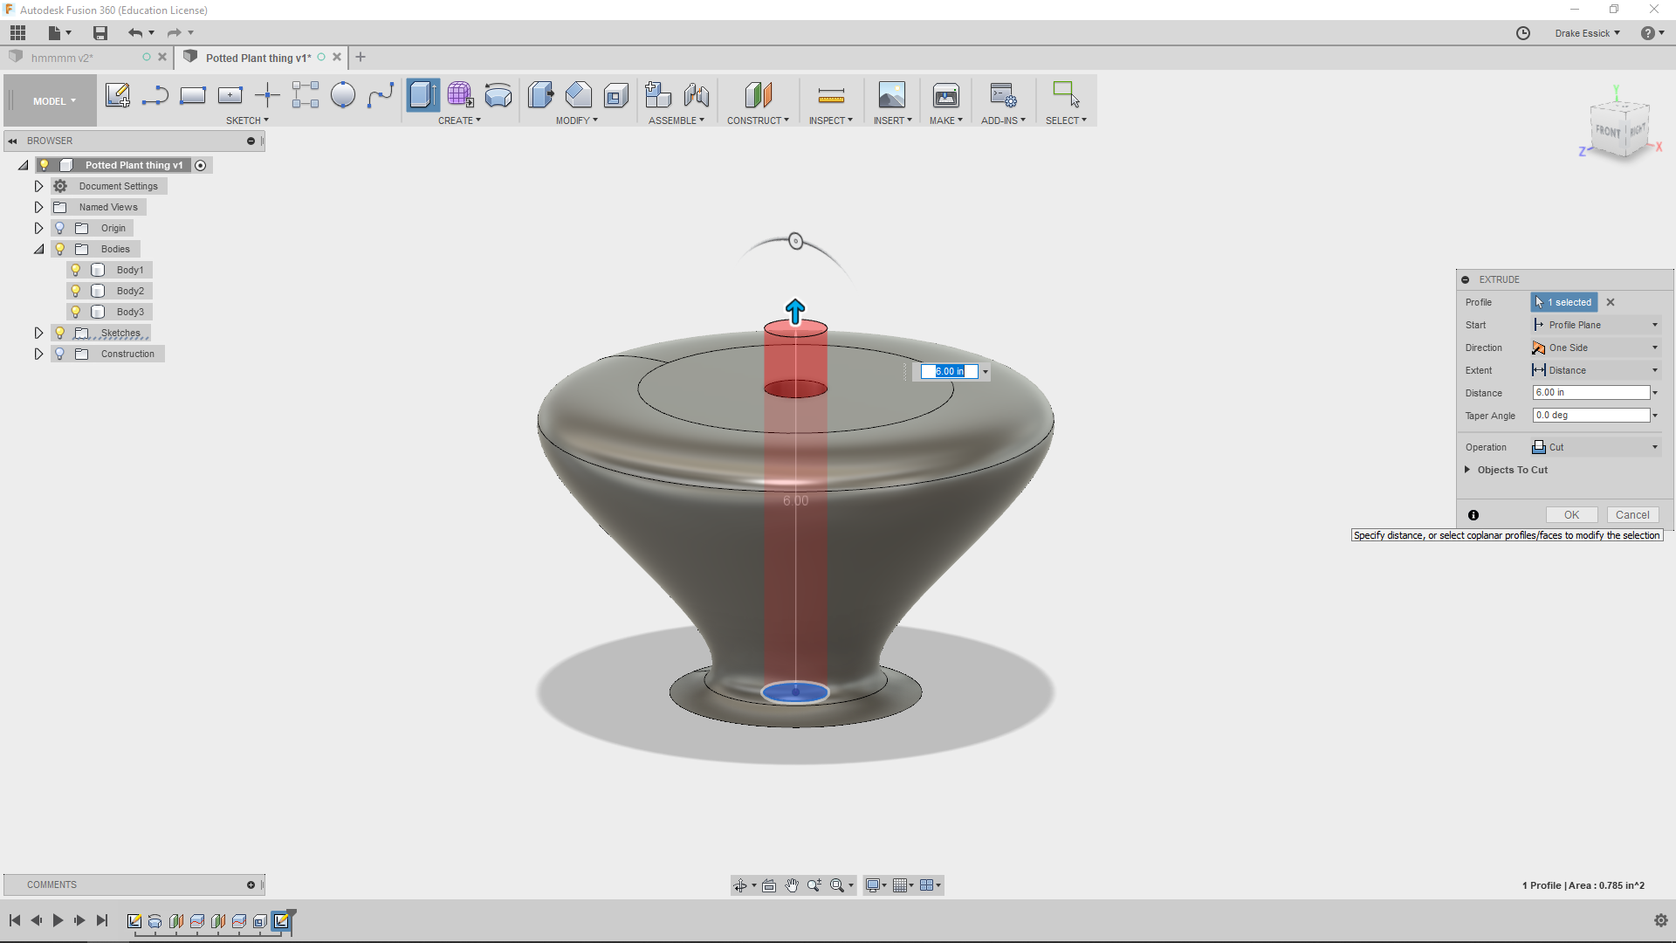Open the Direction One Side dropdown

point(1596,348)
